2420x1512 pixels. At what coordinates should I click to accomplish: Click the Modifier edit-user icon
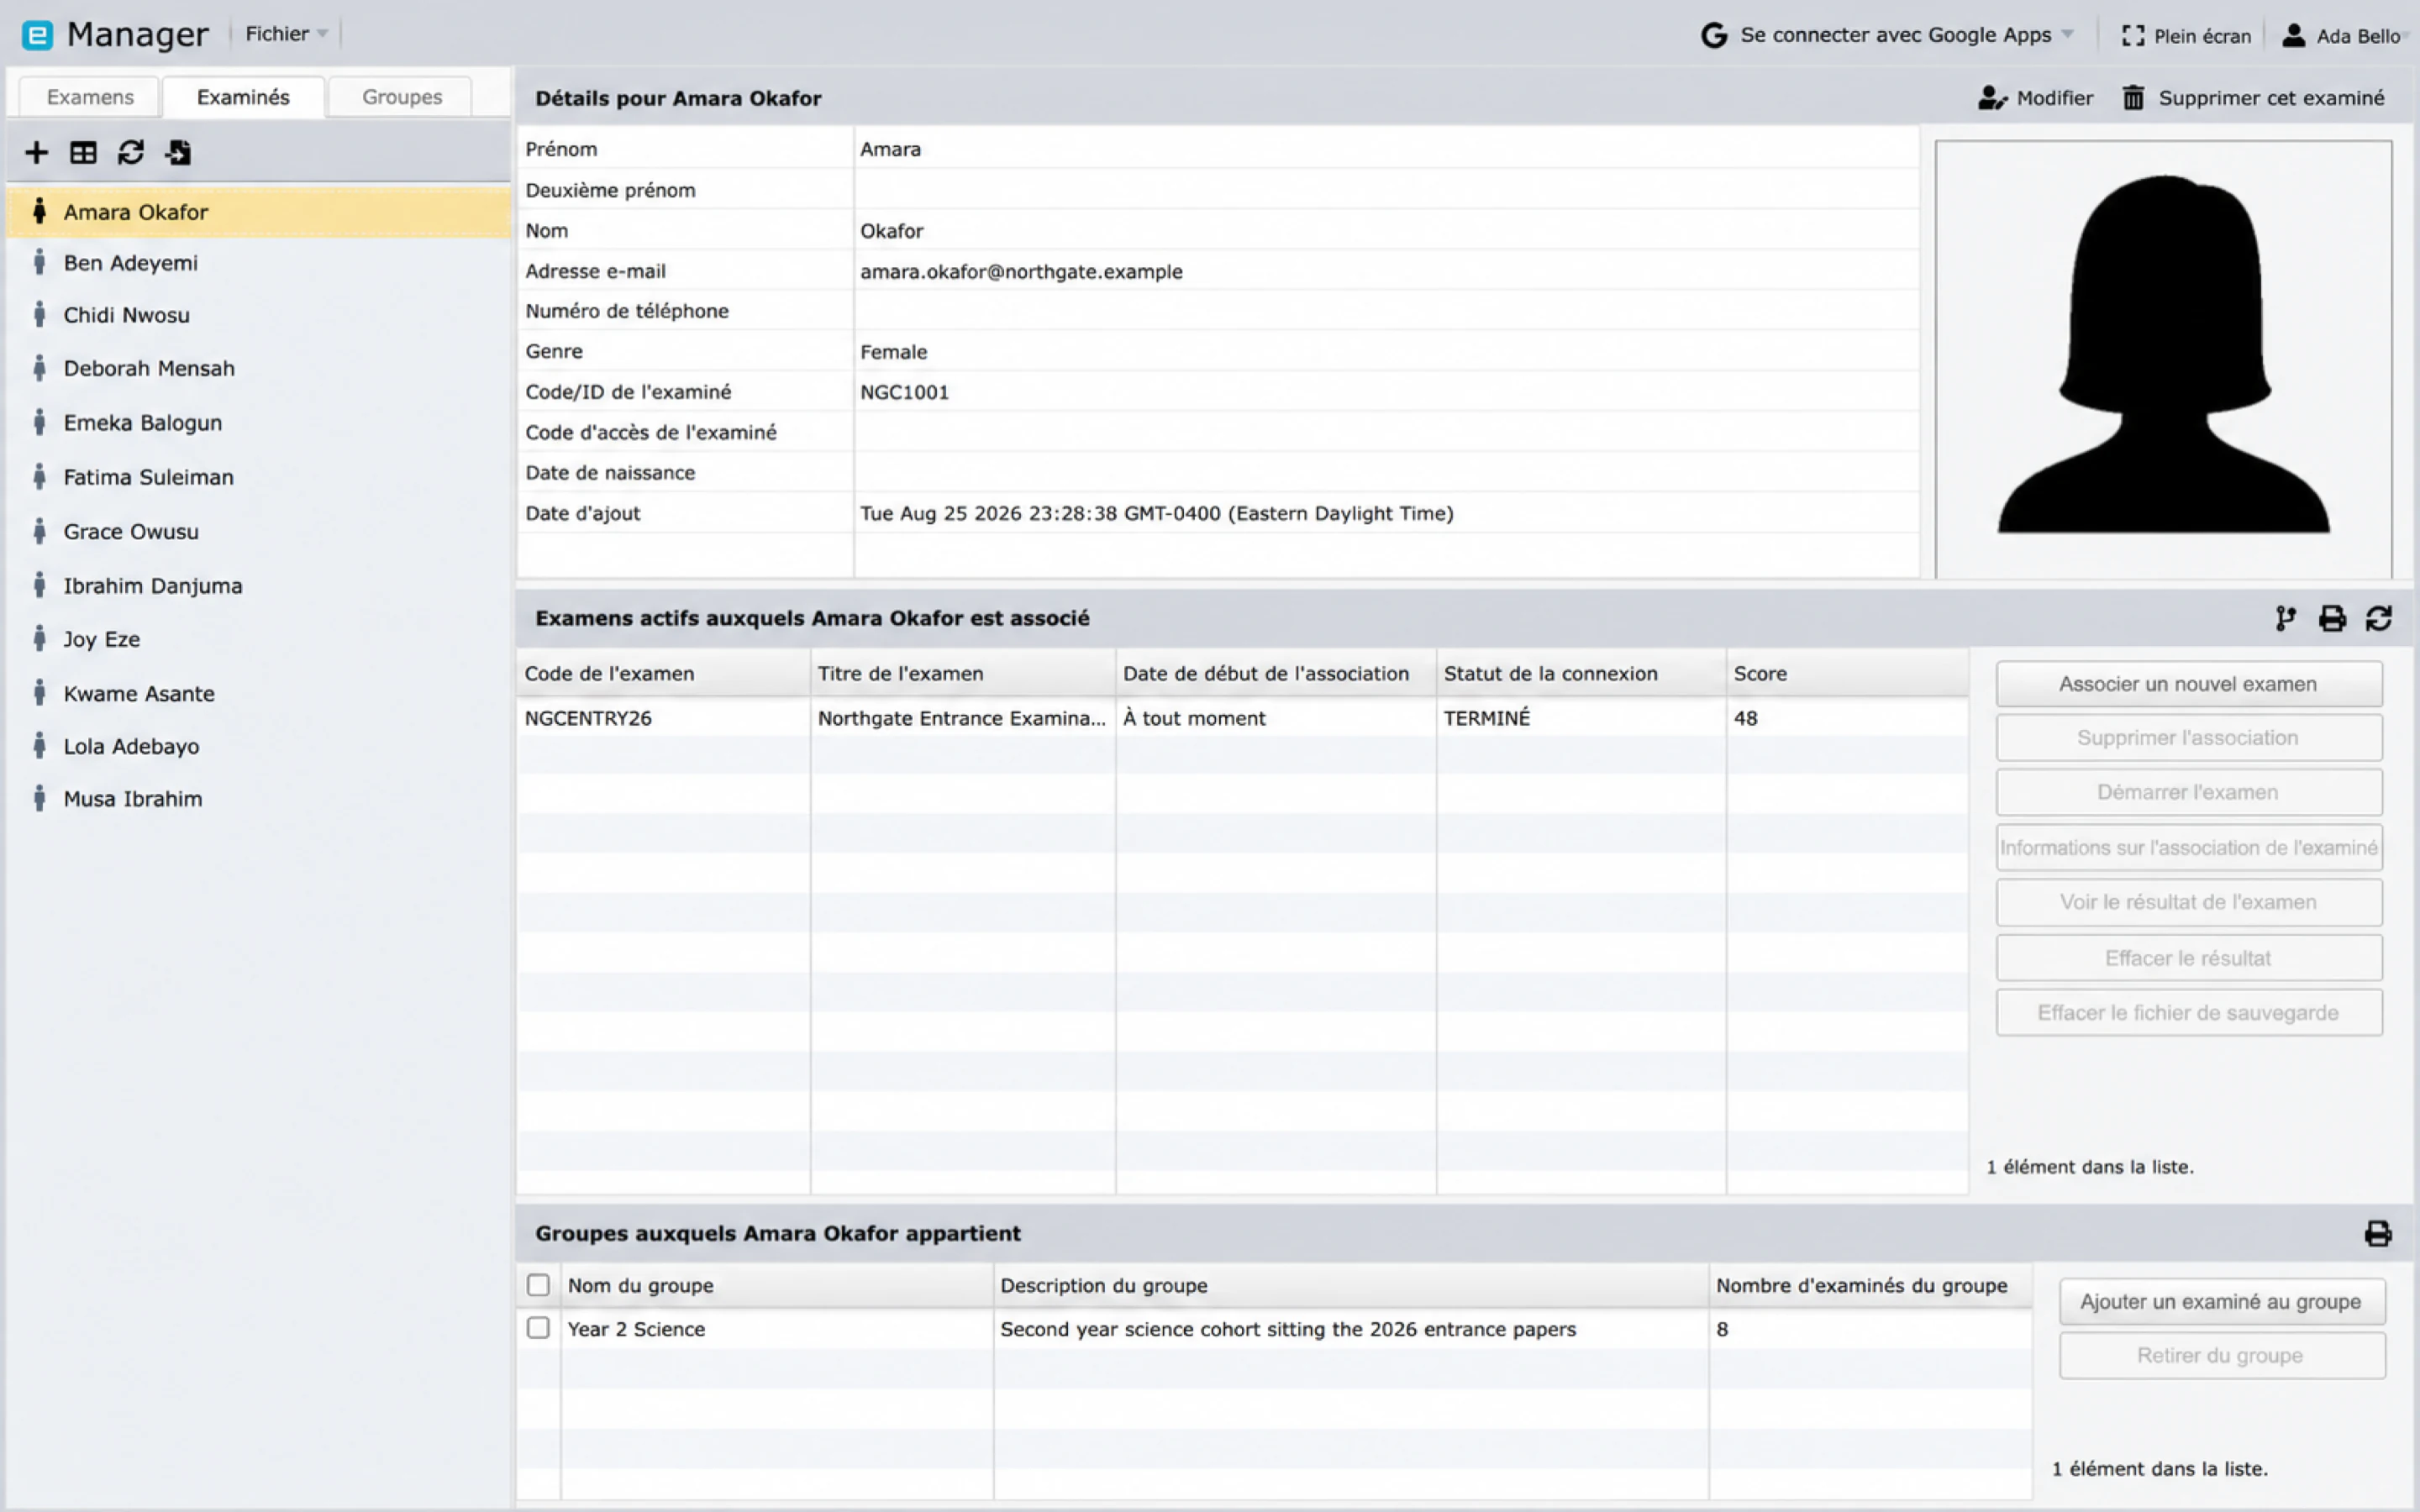point(1992,98)
